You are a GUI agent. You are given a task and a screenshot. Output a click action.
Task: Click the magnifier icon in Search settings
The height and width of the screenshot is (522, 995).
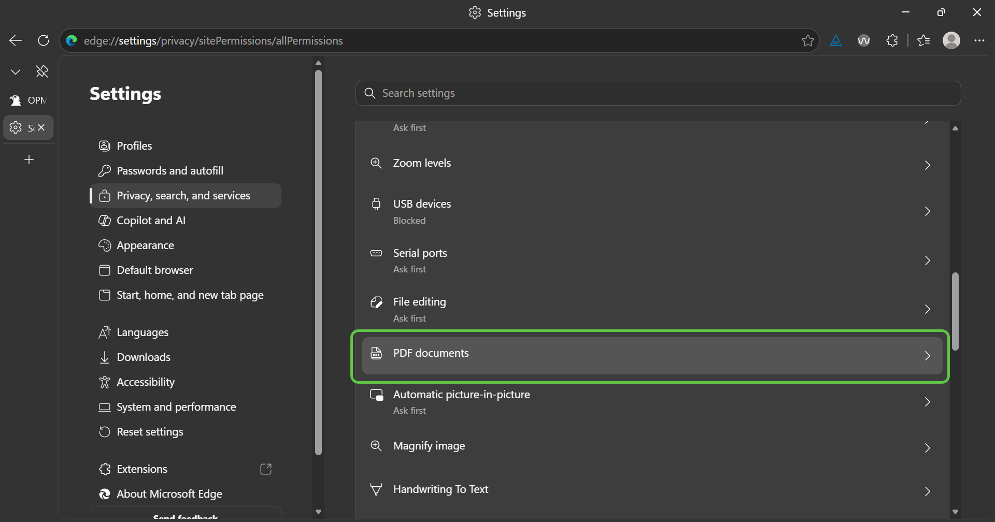pyautogui.click(x=369, y=93)
